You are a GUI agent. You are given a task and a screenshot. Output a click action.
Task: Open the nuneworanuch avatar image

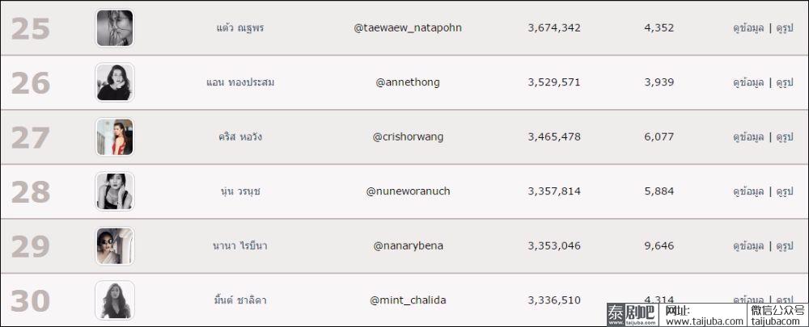click(115, 191)
